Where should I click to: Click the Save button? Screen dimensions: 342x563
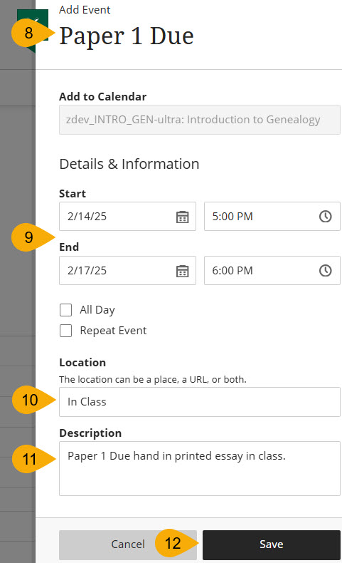click(272, 544)
